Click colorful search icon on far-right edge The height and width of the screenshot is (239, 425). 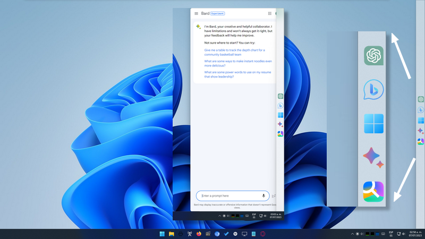pyautogui.click(x=421, y=141)
